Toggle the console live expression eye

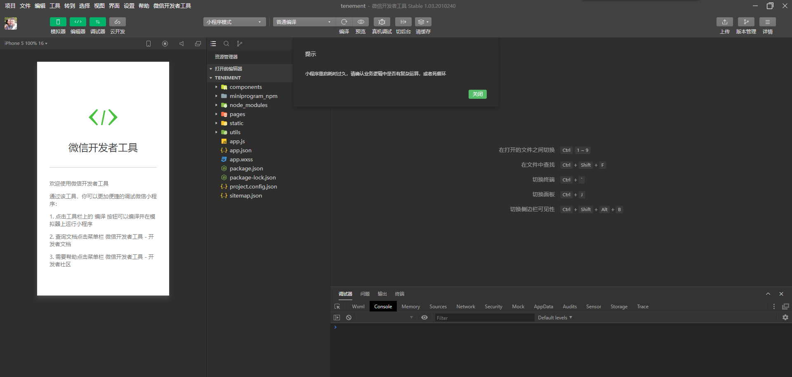[424, 318]
